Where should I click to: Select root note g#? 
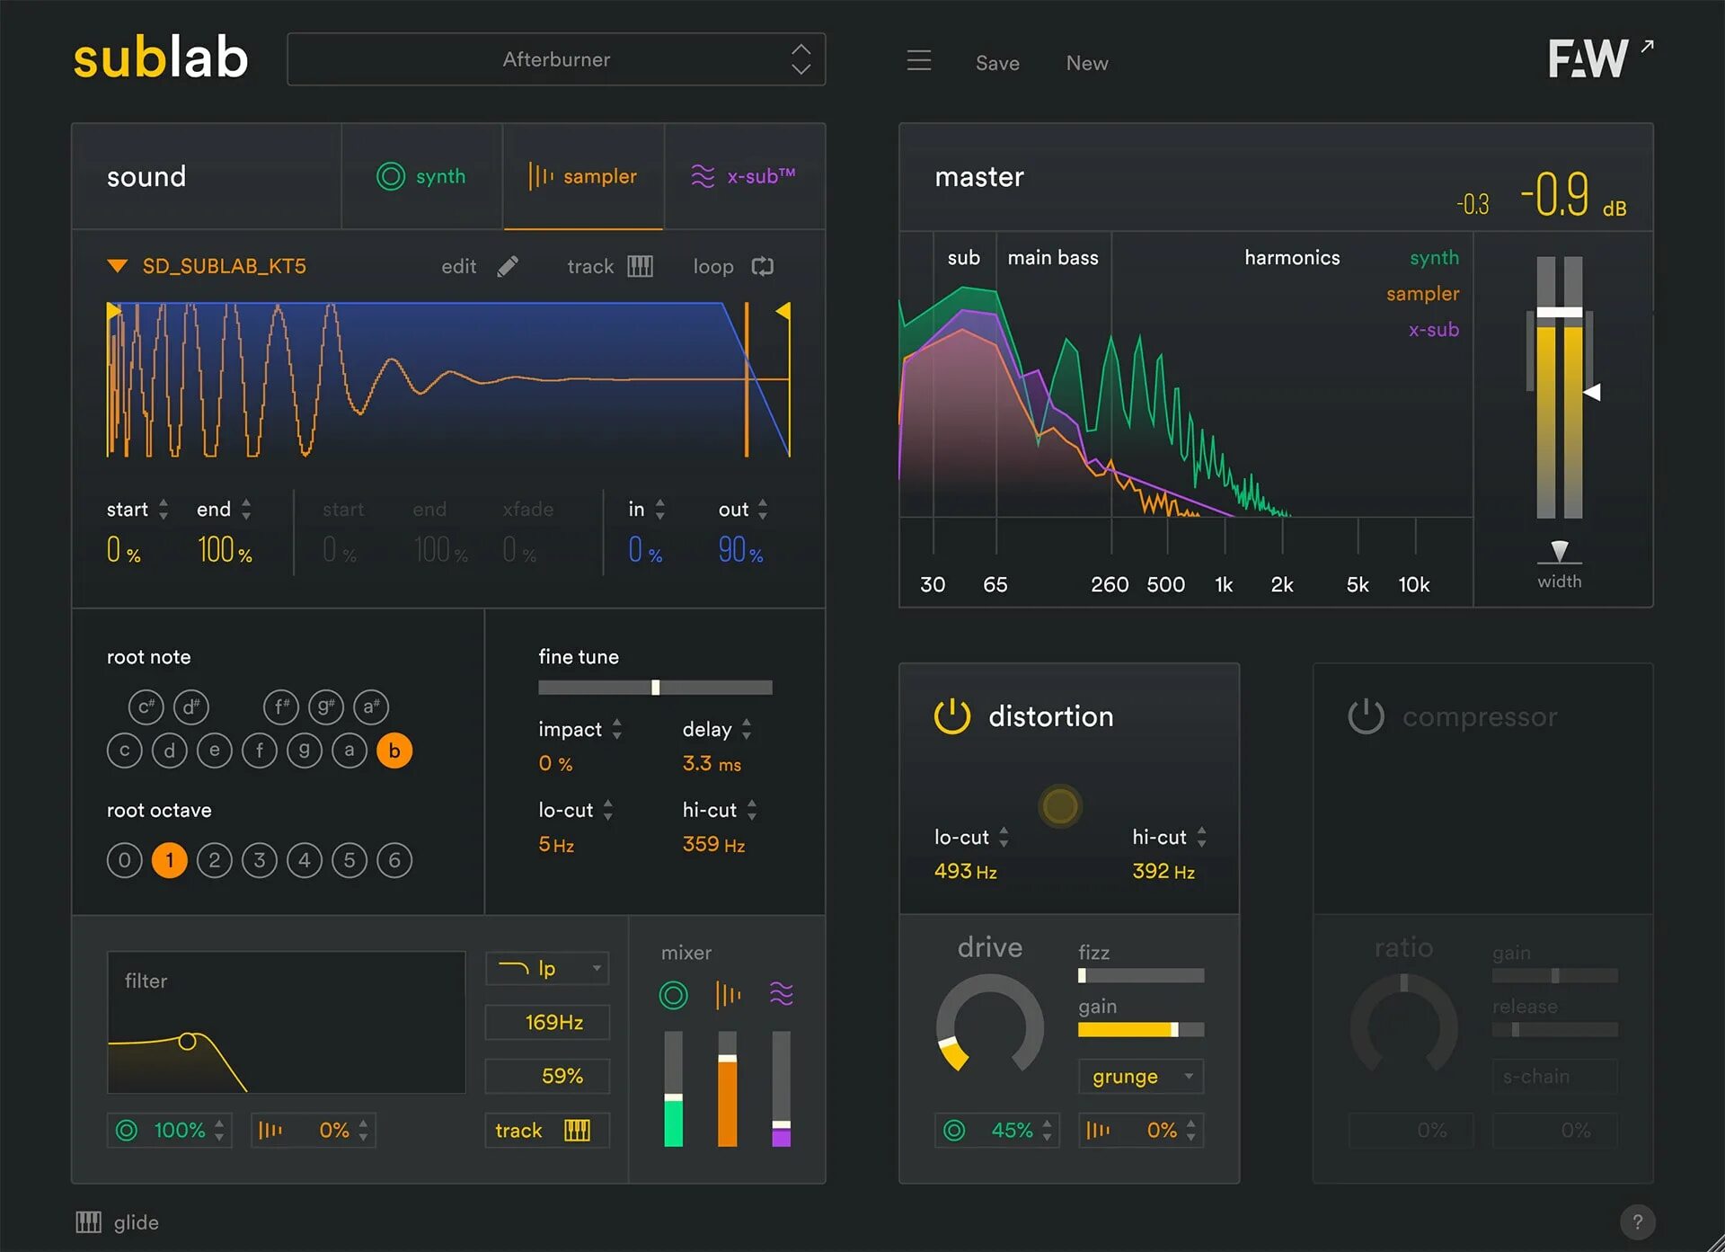pos(326,707)
